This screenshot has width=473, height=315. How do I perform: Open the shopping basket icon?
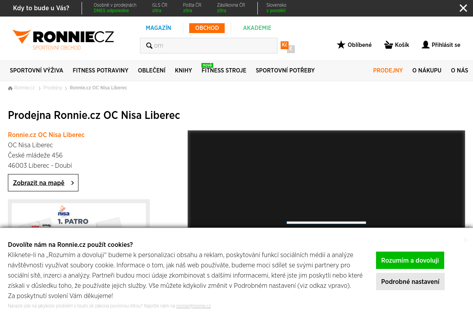click(x=389, y=44)
